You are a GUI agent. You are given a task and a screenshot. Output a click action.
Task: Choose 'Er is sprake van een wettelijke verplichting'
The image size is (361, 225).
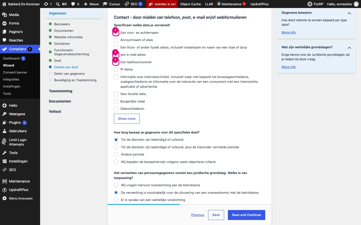point(116,200)
